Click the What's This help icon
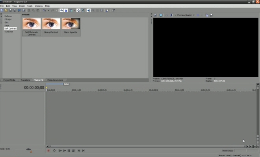Viewport: 260px width, 157px height. tap(113, 10)
